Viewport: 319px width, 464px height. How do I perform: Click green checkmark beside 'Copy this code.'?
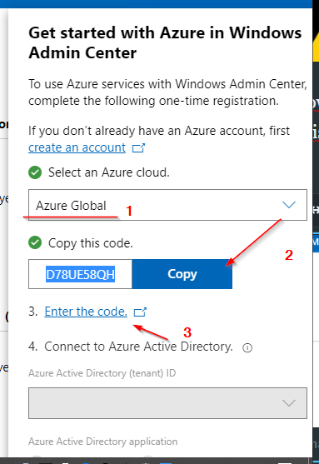point(35,243)
